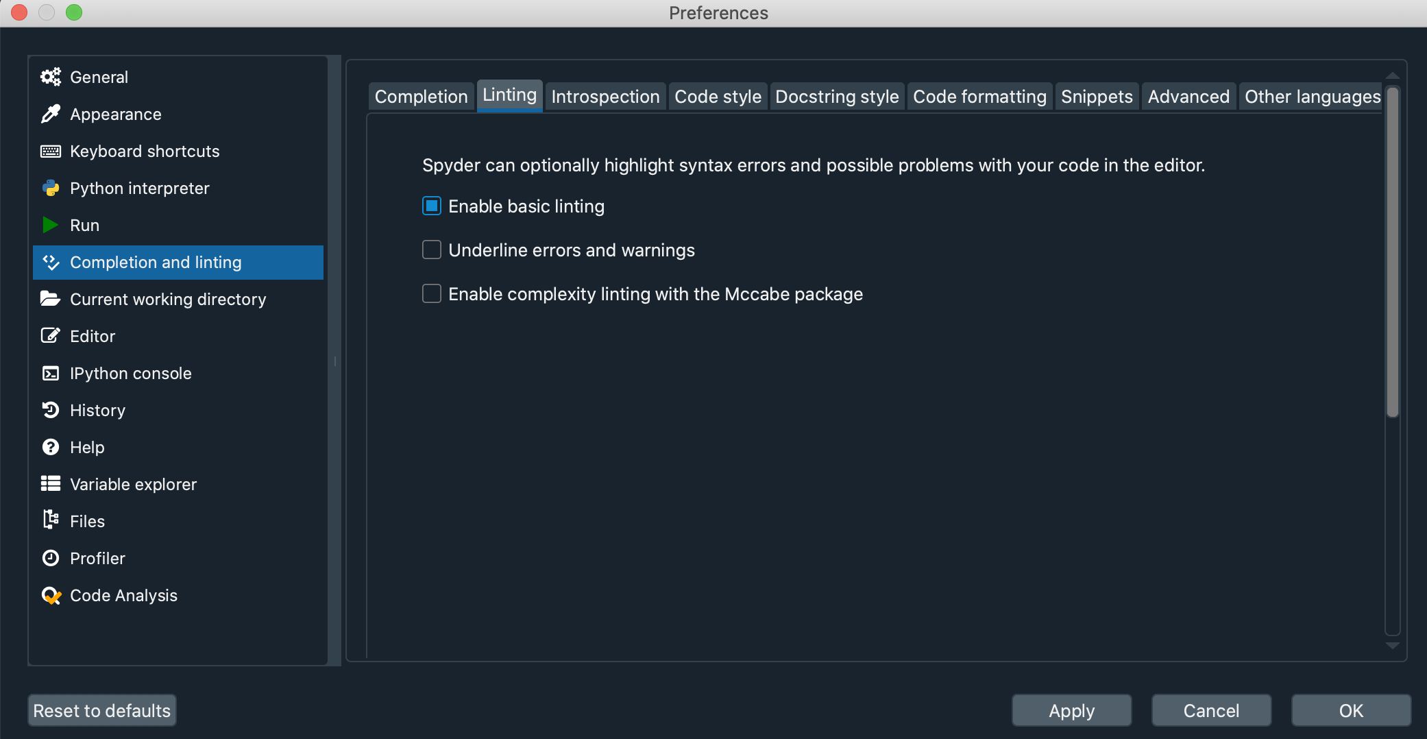Select the General settings icon
The image size is (1427, 739).
pyautogui.click(x=50, y=77)
